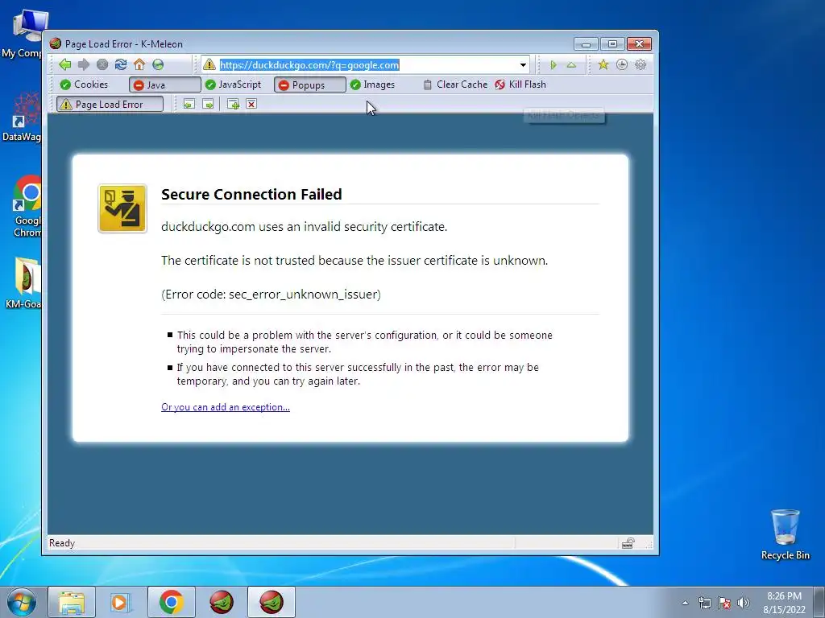This screenshot has height=618, width=825.
Task: Maximize the K-Meleon window
Action: pyautogui.click(x=612, y=44)
